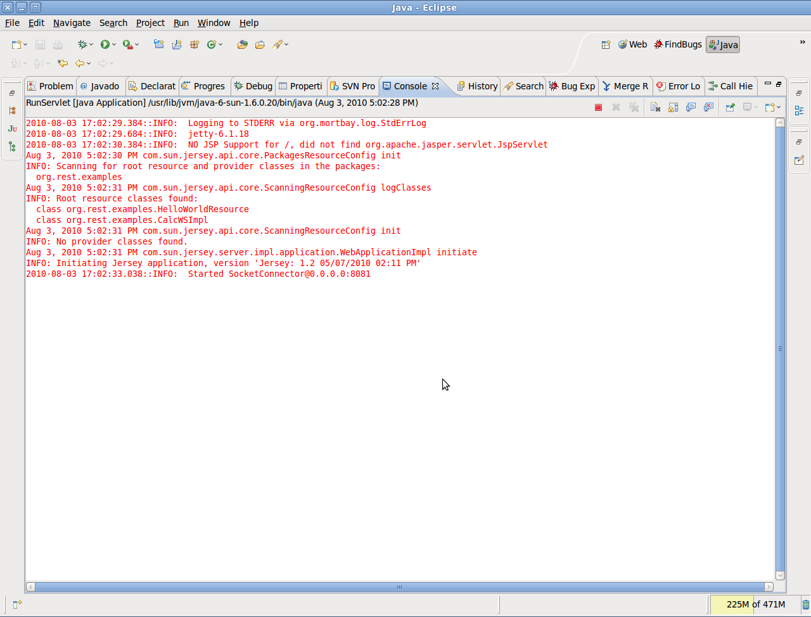Switch to the FindBugs perspective
The image size is (811, 617).
[x=678, y=44]
